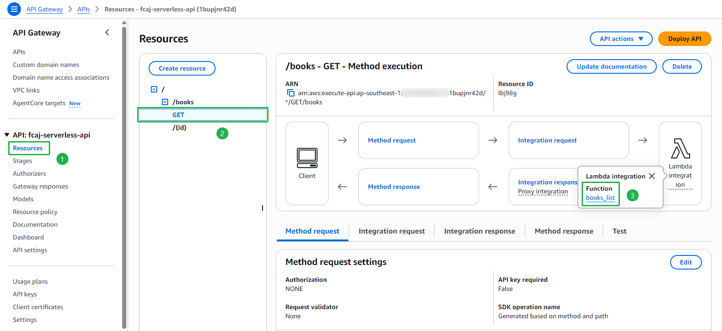Viewport: 722px width, 331px height.
Task: Click the Deploy API button
Action: coord(685,39)
